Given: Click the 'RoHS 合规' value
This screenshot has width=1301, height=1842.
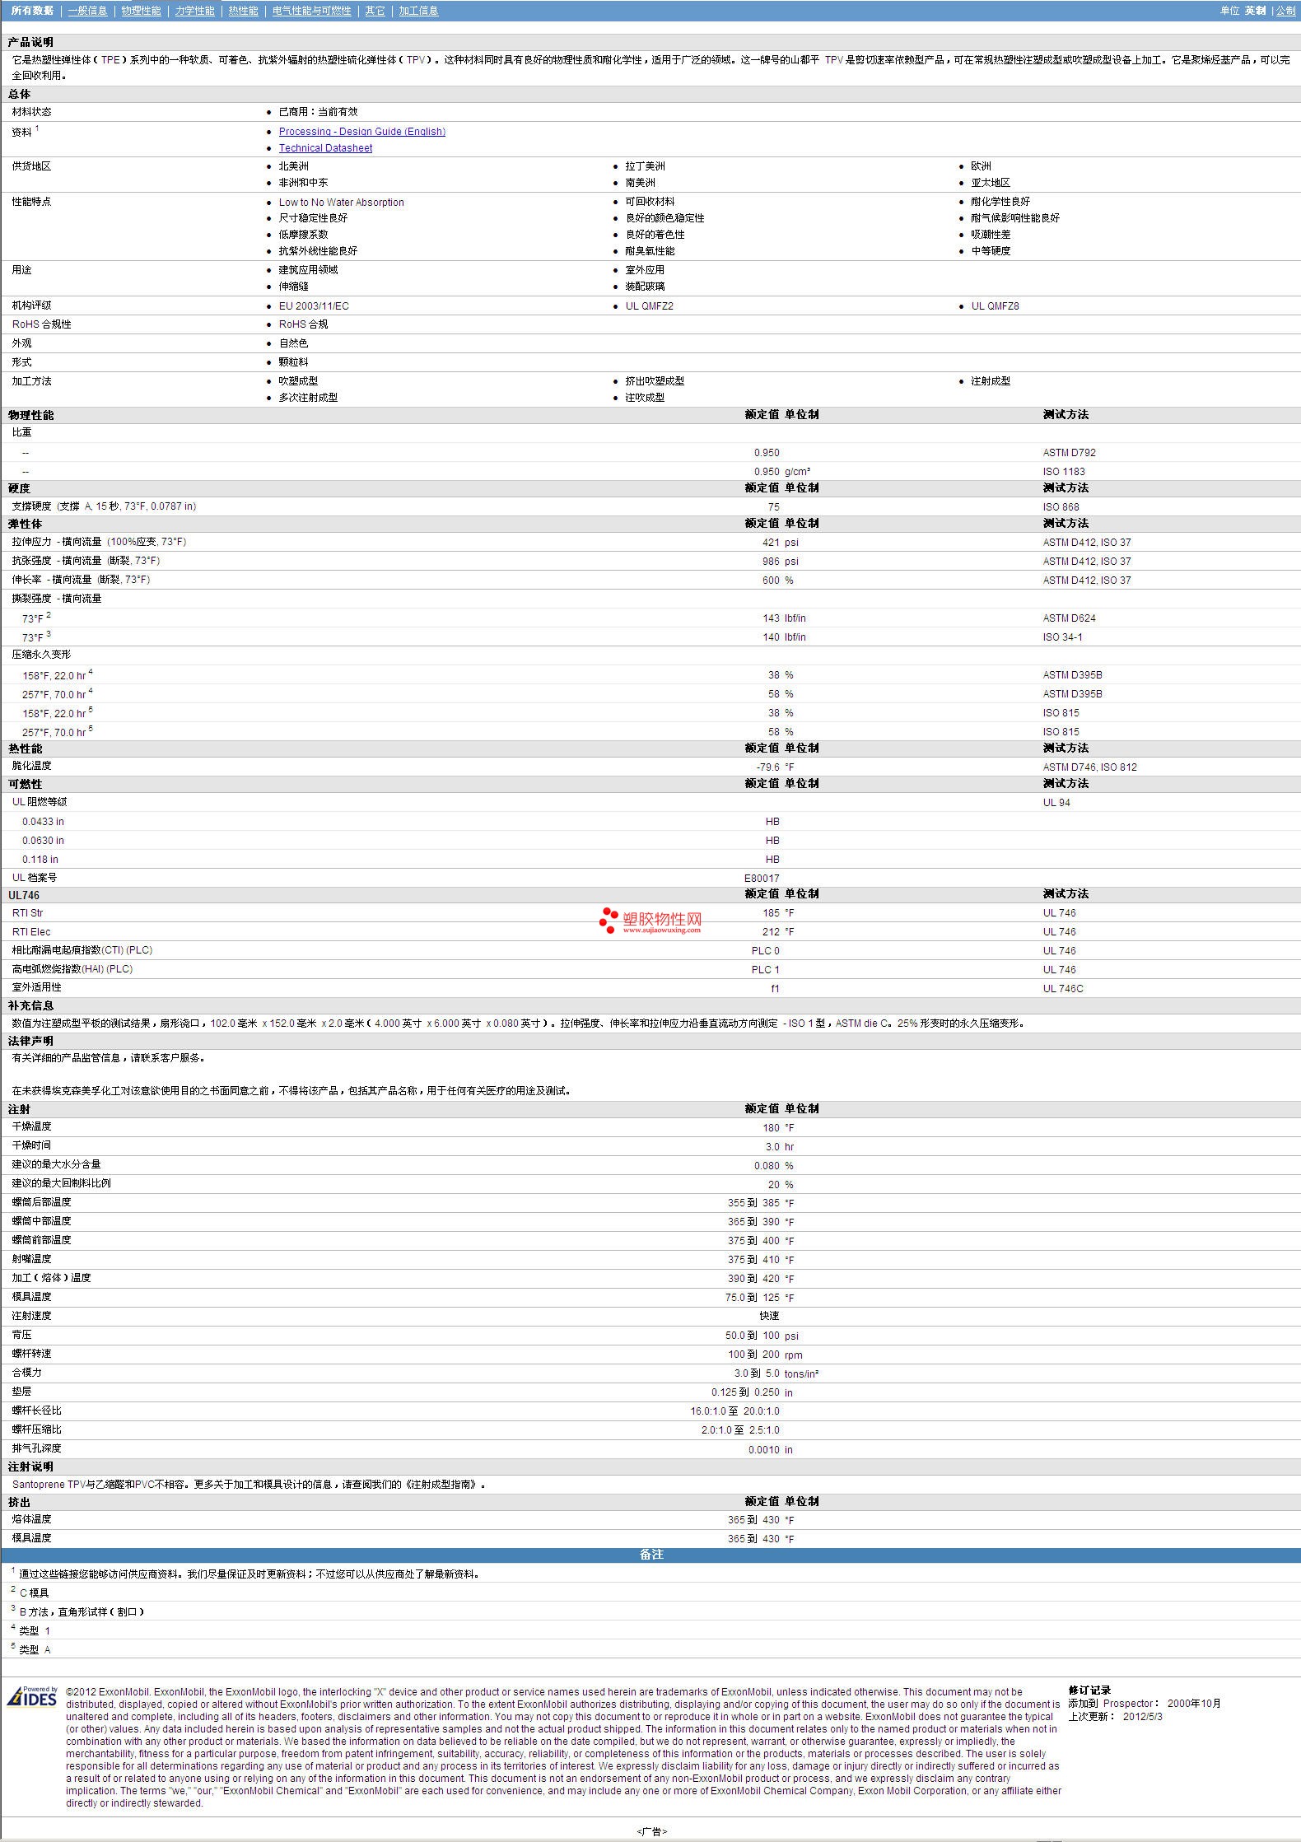Looking at the screenshot, I should click(x=303, y=324).
